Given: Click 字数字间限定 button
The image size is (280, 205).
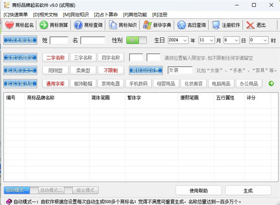Looking at the screenshot, I should point(20,57).
